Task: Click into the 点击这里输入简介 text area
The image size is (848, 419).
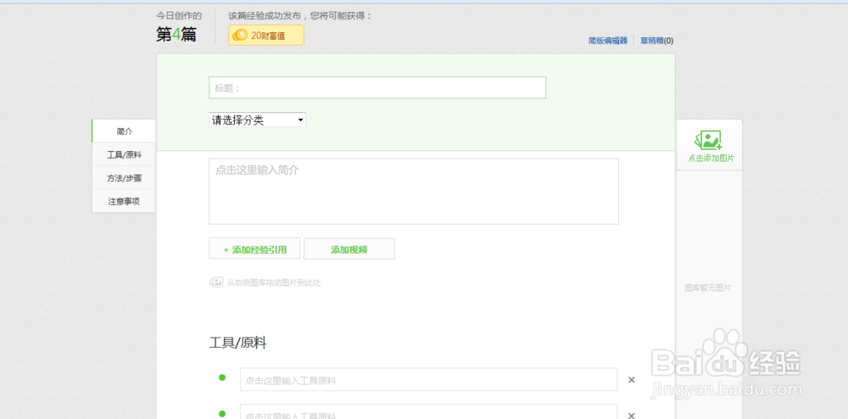Action: tap(414, 192)
